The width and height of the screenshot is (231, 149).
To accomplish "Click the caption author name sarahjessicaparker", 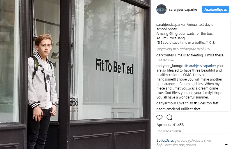I will (x=171, y=25).
